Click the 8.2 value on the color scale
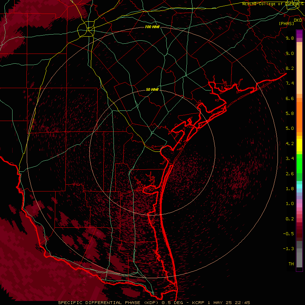The image size is (305, 305). pyautogui.click(x=290, y=68)
